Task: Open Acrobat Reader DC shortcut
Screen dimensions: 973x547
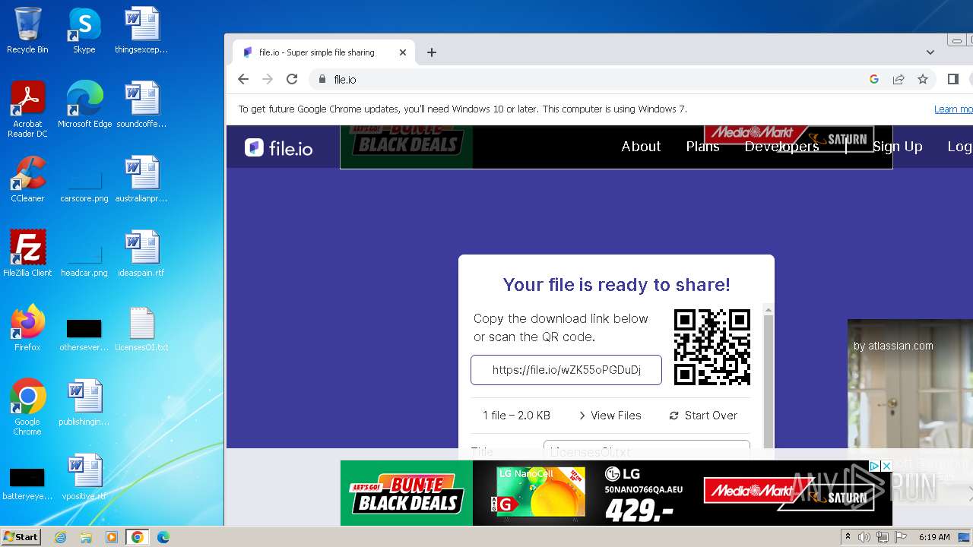Action: point(27,109)
